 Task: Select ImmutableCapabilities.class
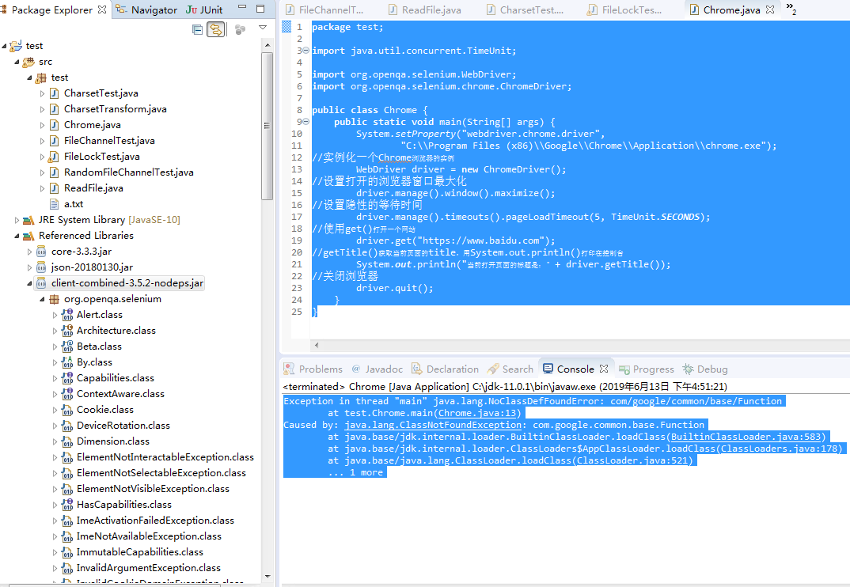(140, 551)
